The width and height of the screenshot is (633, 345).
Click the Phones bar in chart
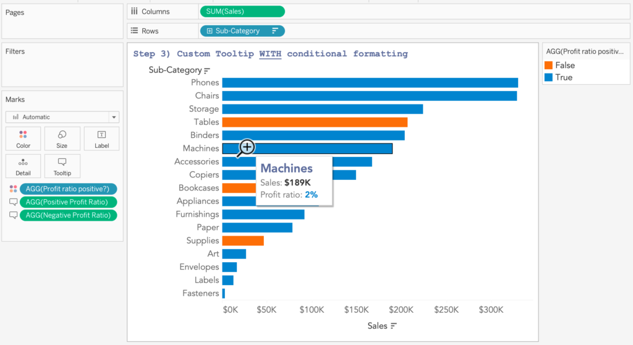(370, 83)
